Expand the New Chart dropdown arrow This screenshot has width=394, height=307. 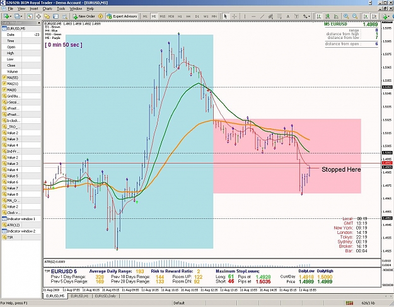(x=10, y=16)
